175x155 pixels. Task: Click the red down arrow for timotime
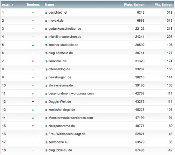[x=33, y=61]
